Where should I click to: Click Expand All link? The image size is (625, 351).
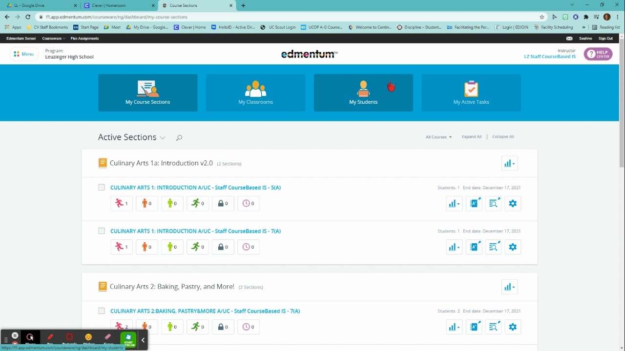[472, 136]
